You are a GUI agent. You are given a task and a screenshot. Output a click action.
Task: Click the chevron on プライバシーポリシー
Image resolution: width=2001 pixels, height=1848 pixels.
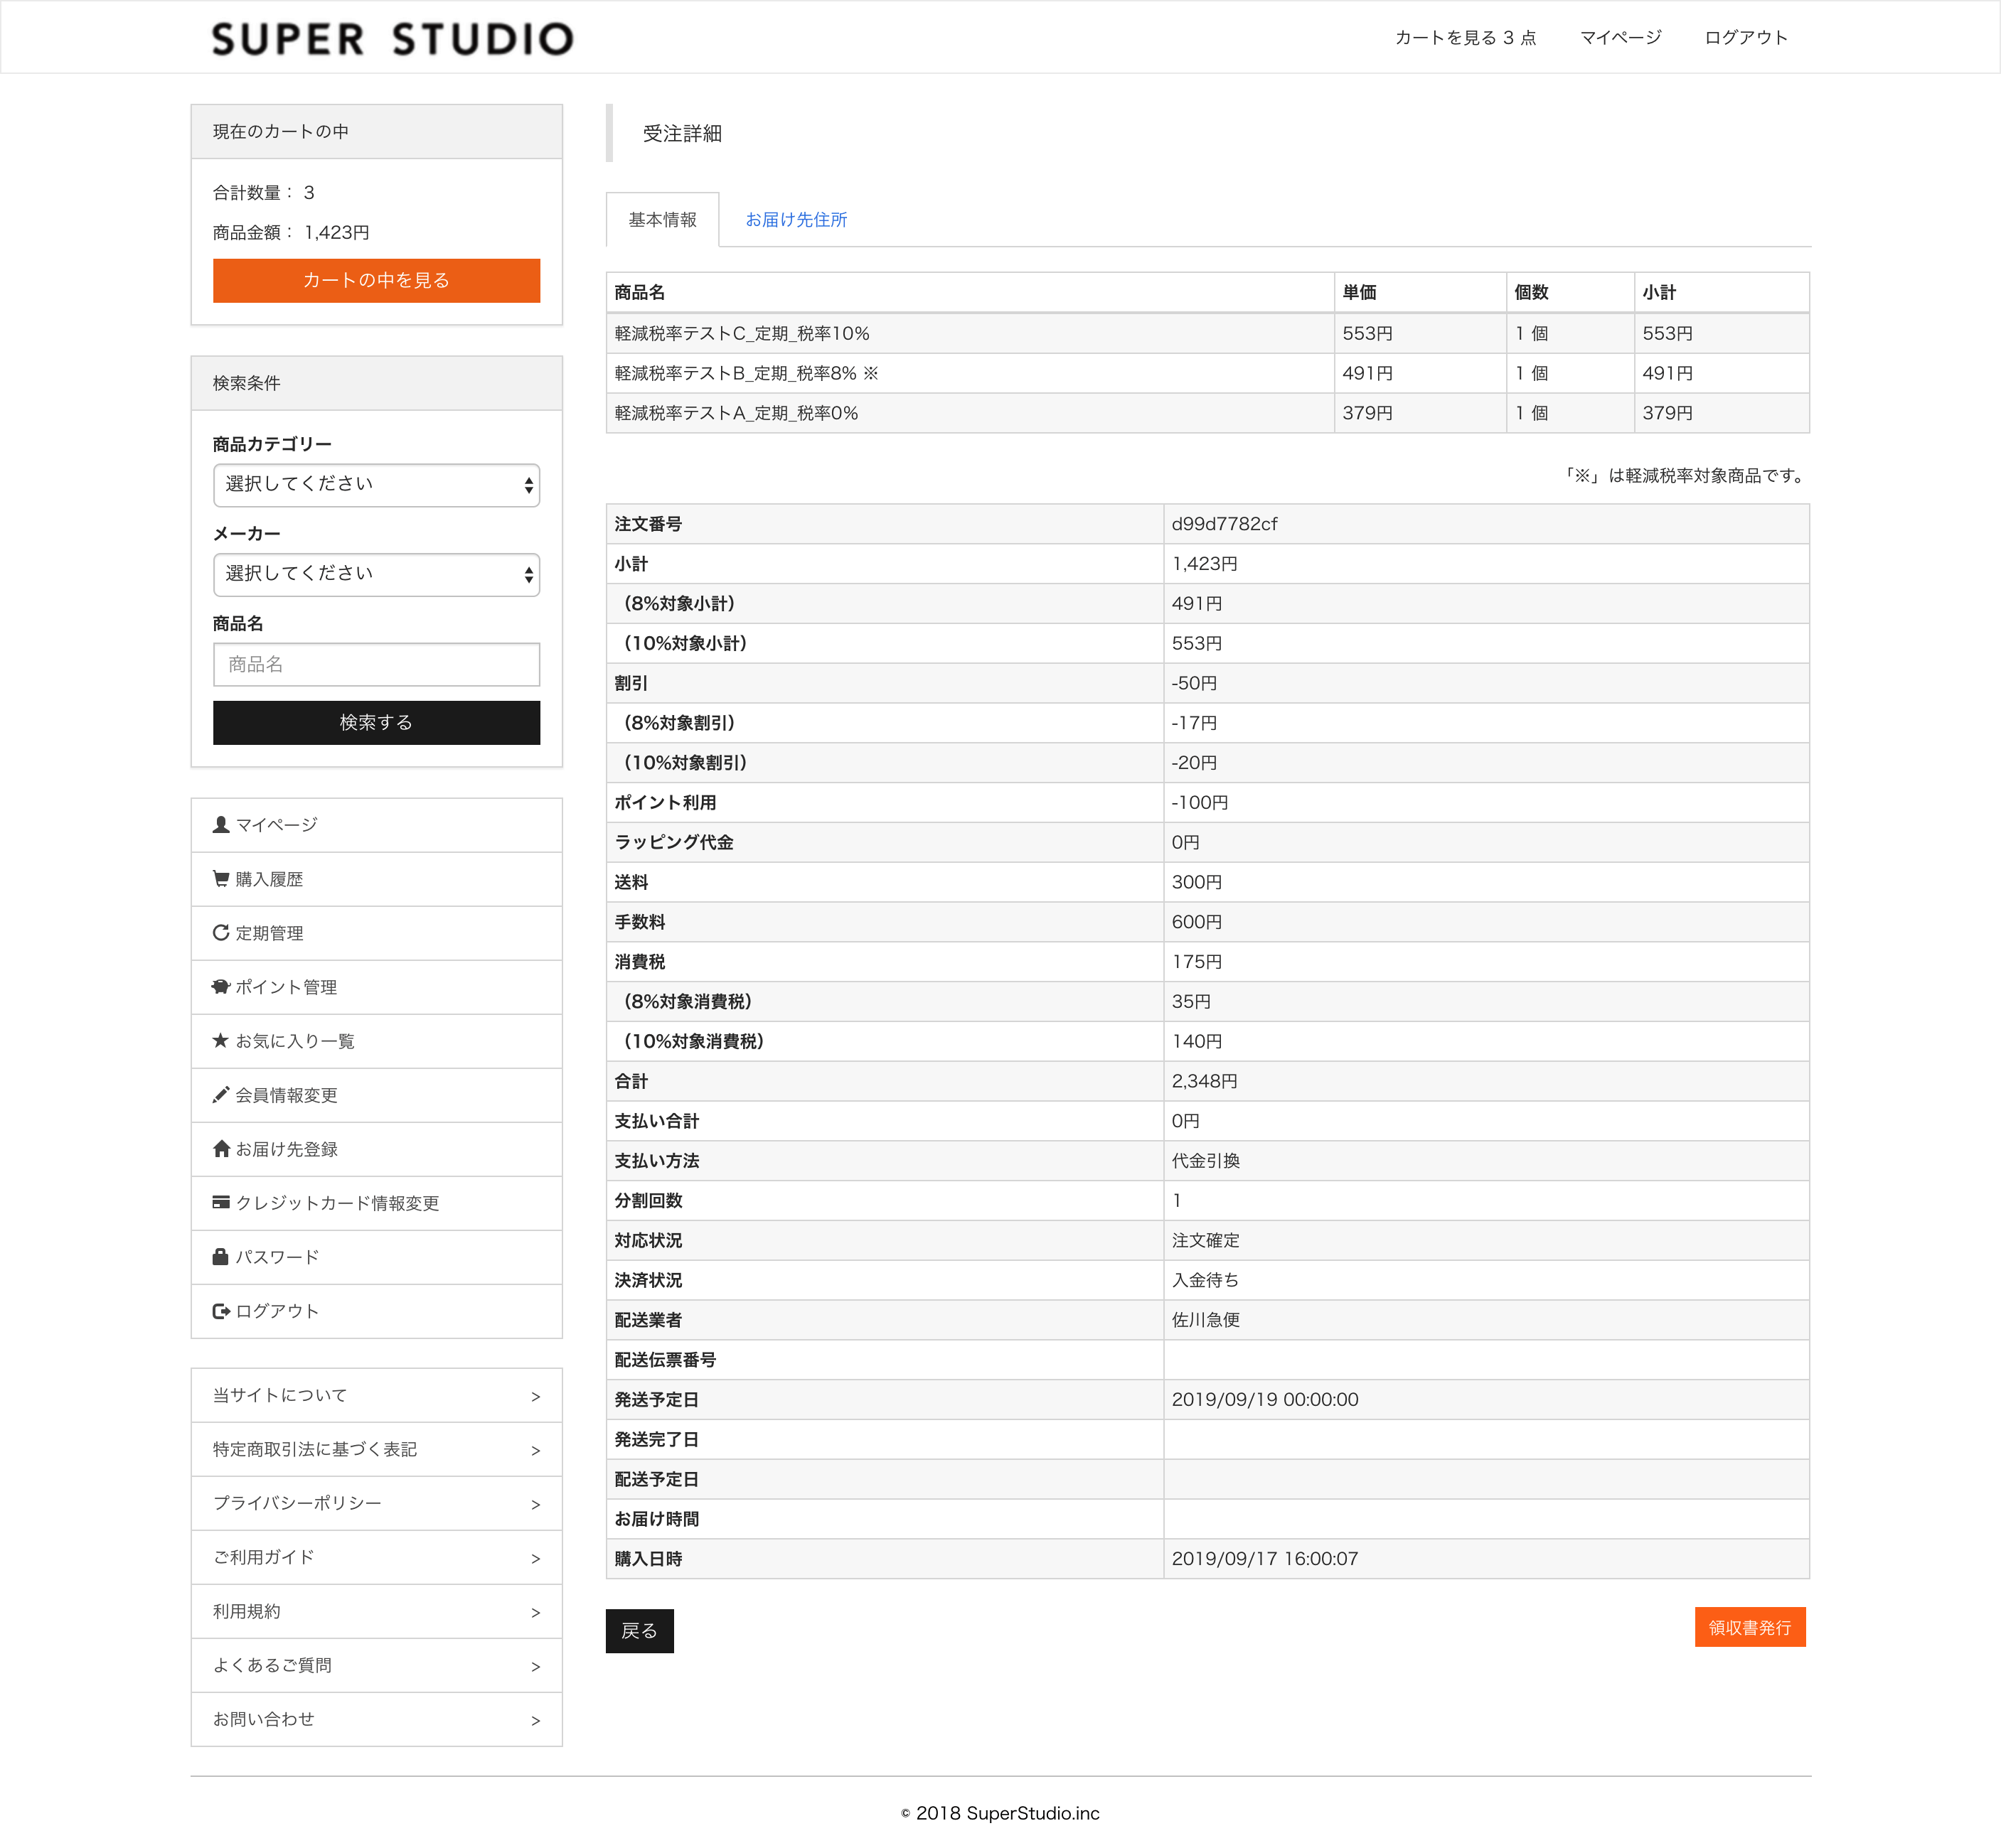[535, 1504]
